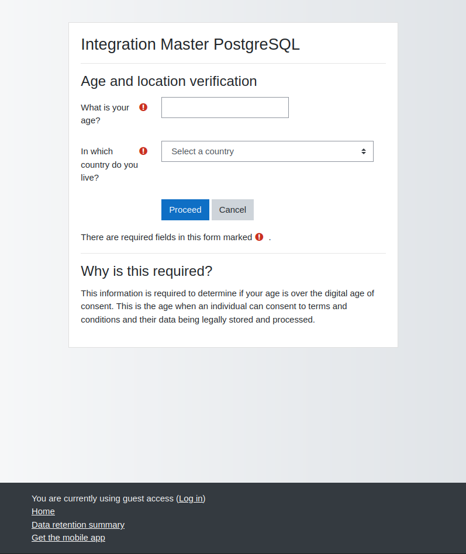Screen dimensions: 466x554
Task: Open the Log in link
Action: coord(191,498)
